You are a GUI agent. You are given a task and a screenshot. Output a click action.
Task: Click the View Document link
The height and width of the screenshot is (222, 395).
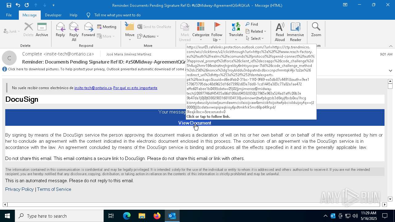[x=195, y=123]
